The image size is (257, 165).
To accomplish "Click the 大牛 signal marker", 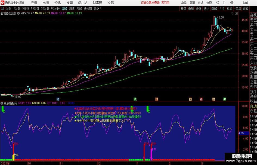I will pyautogui.click(x=16, y=155).
